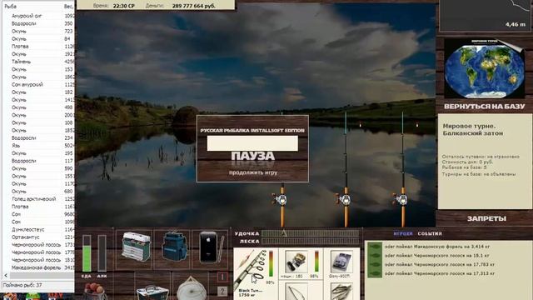
Task: Open the ЗАПРЕТЫ section
Action: click(486, 218)
